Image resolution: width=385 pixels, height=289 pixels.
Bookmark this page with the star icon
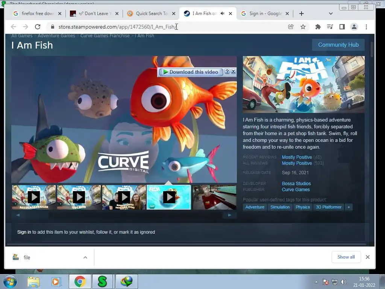(x=303, y=27)
